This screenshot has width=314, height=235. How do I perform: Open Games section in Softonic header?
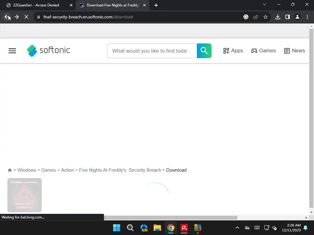pyautogui.click(x=263, y=51)
